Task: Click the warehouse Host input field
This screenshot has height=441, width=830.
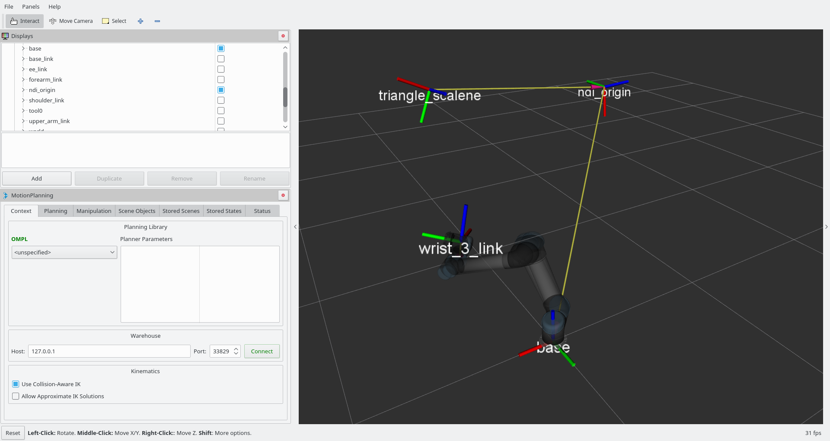Action: tap(109, 351)
